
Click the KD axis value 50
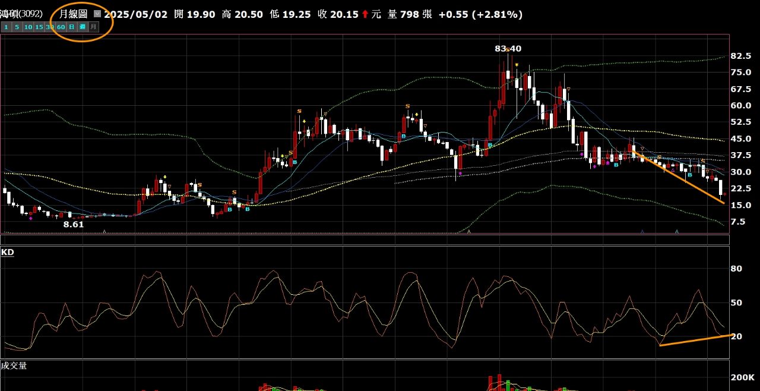(x=736, y=302)
